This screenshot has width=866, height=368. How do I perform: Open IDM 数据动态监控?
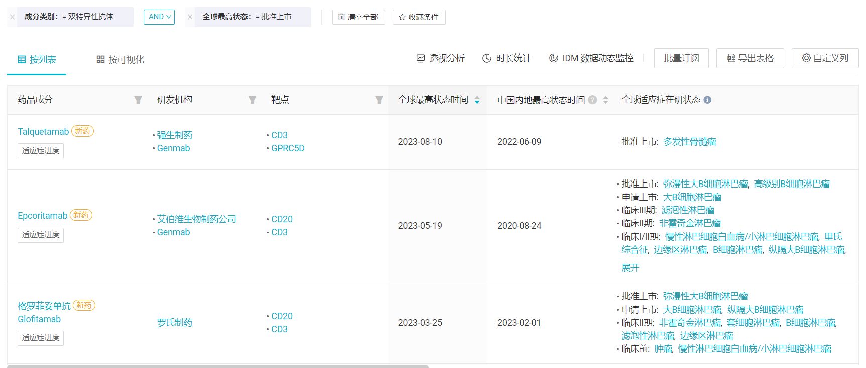[591, 58]
